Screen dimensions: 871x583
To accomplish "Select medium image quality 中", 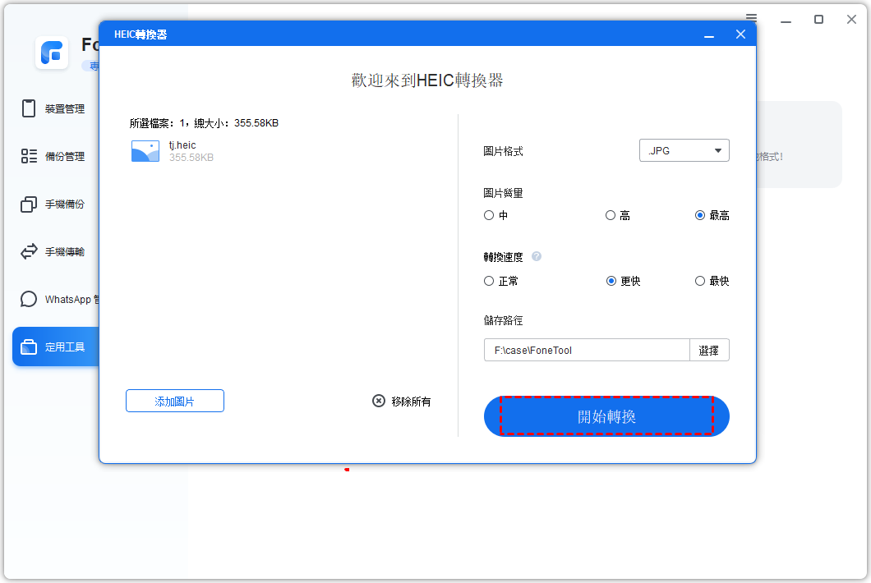I will point(490,215).
